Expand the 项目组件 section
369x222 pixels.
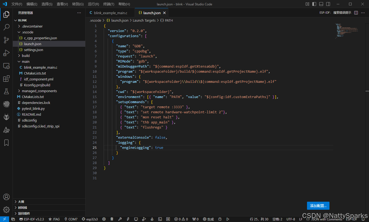coord(49,213)
